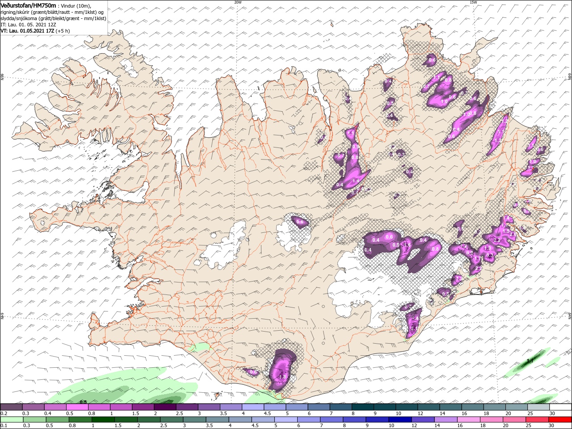Click the bright pink 0.5 swatch on upper scale

pyautogui.click(x=77, y=407)
